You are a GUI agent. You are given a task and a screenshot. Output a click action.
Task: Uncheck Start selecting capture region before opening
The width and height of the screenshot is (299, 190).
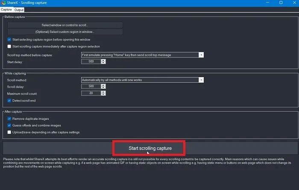pyautogui.click(x=9, y=40)
